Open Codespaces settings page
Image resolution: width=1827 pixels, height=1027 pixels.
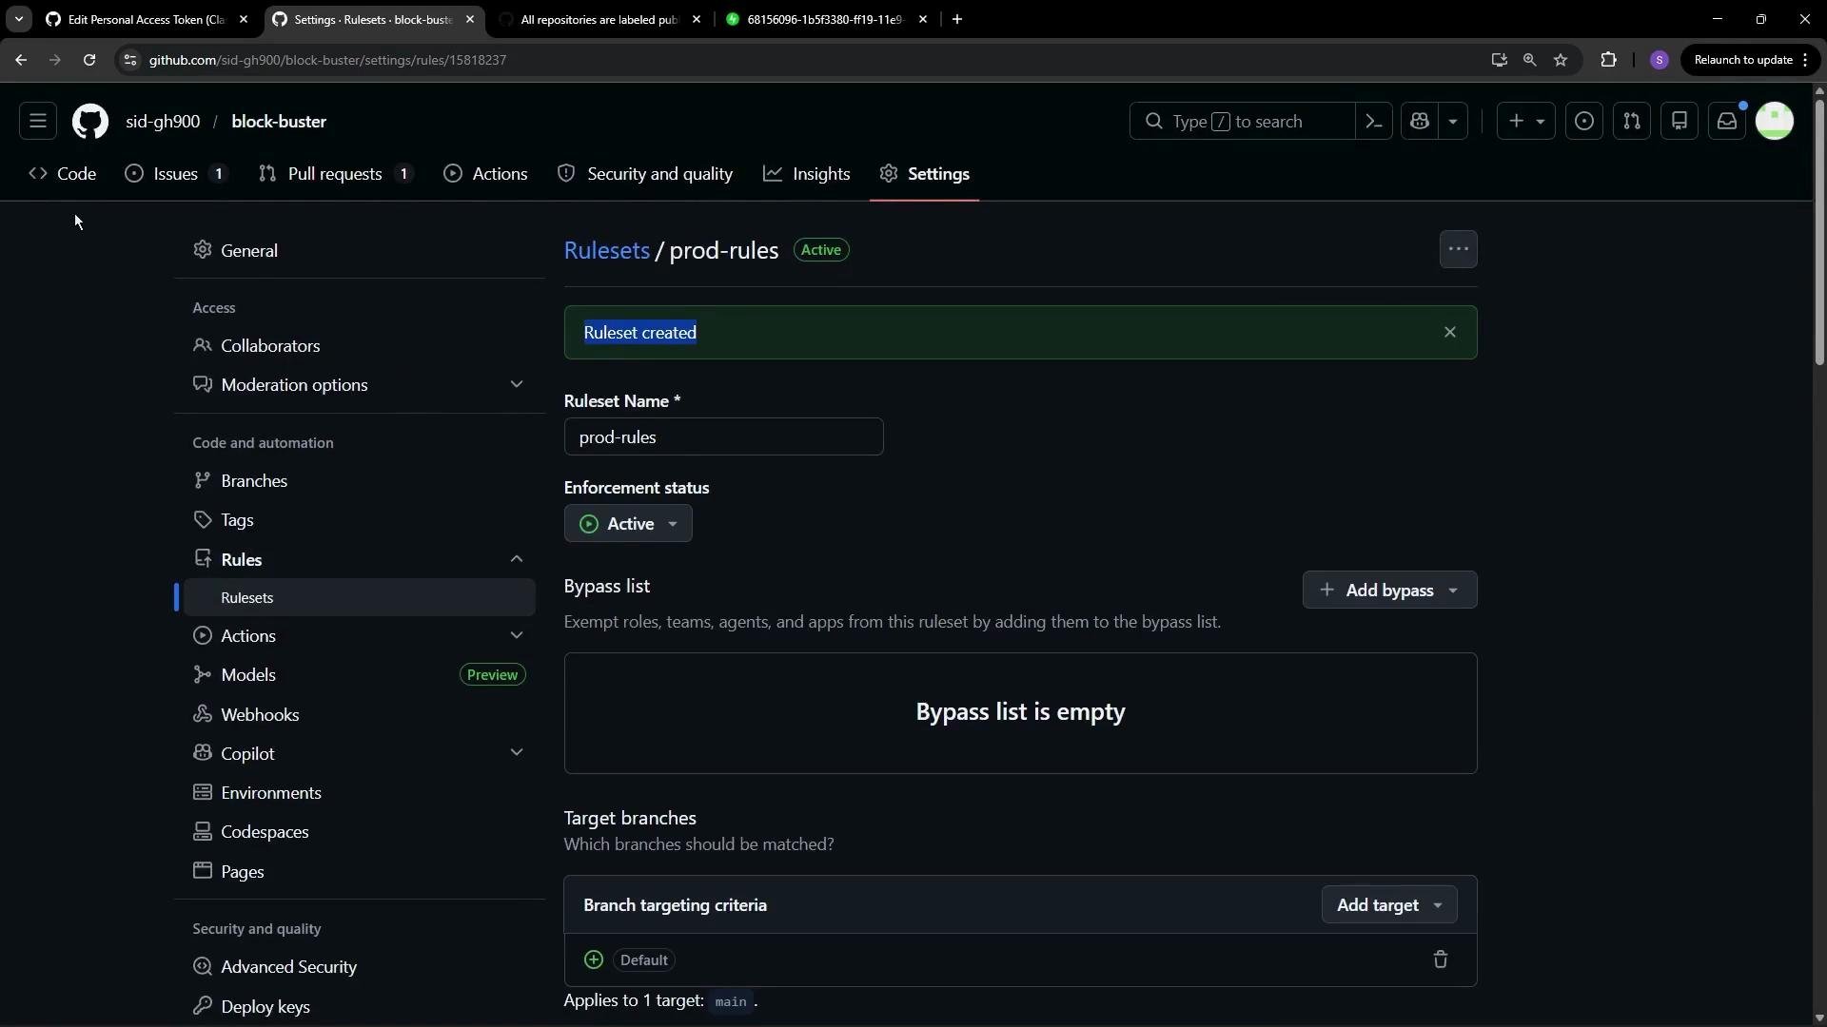pyautogui.click(x=360, y=832)
